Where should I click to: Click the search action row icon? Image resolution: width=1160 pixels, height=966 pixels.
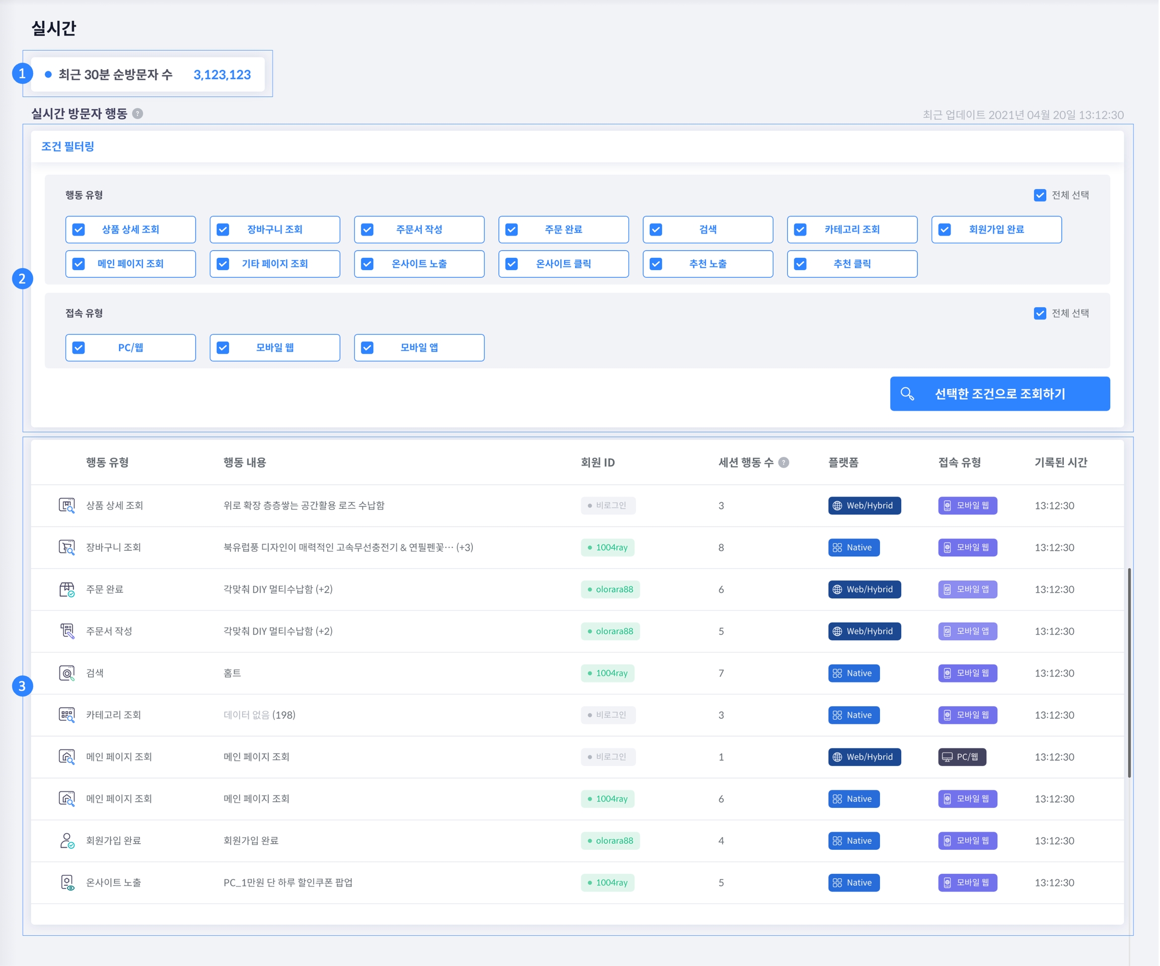(x=67, y=673)
